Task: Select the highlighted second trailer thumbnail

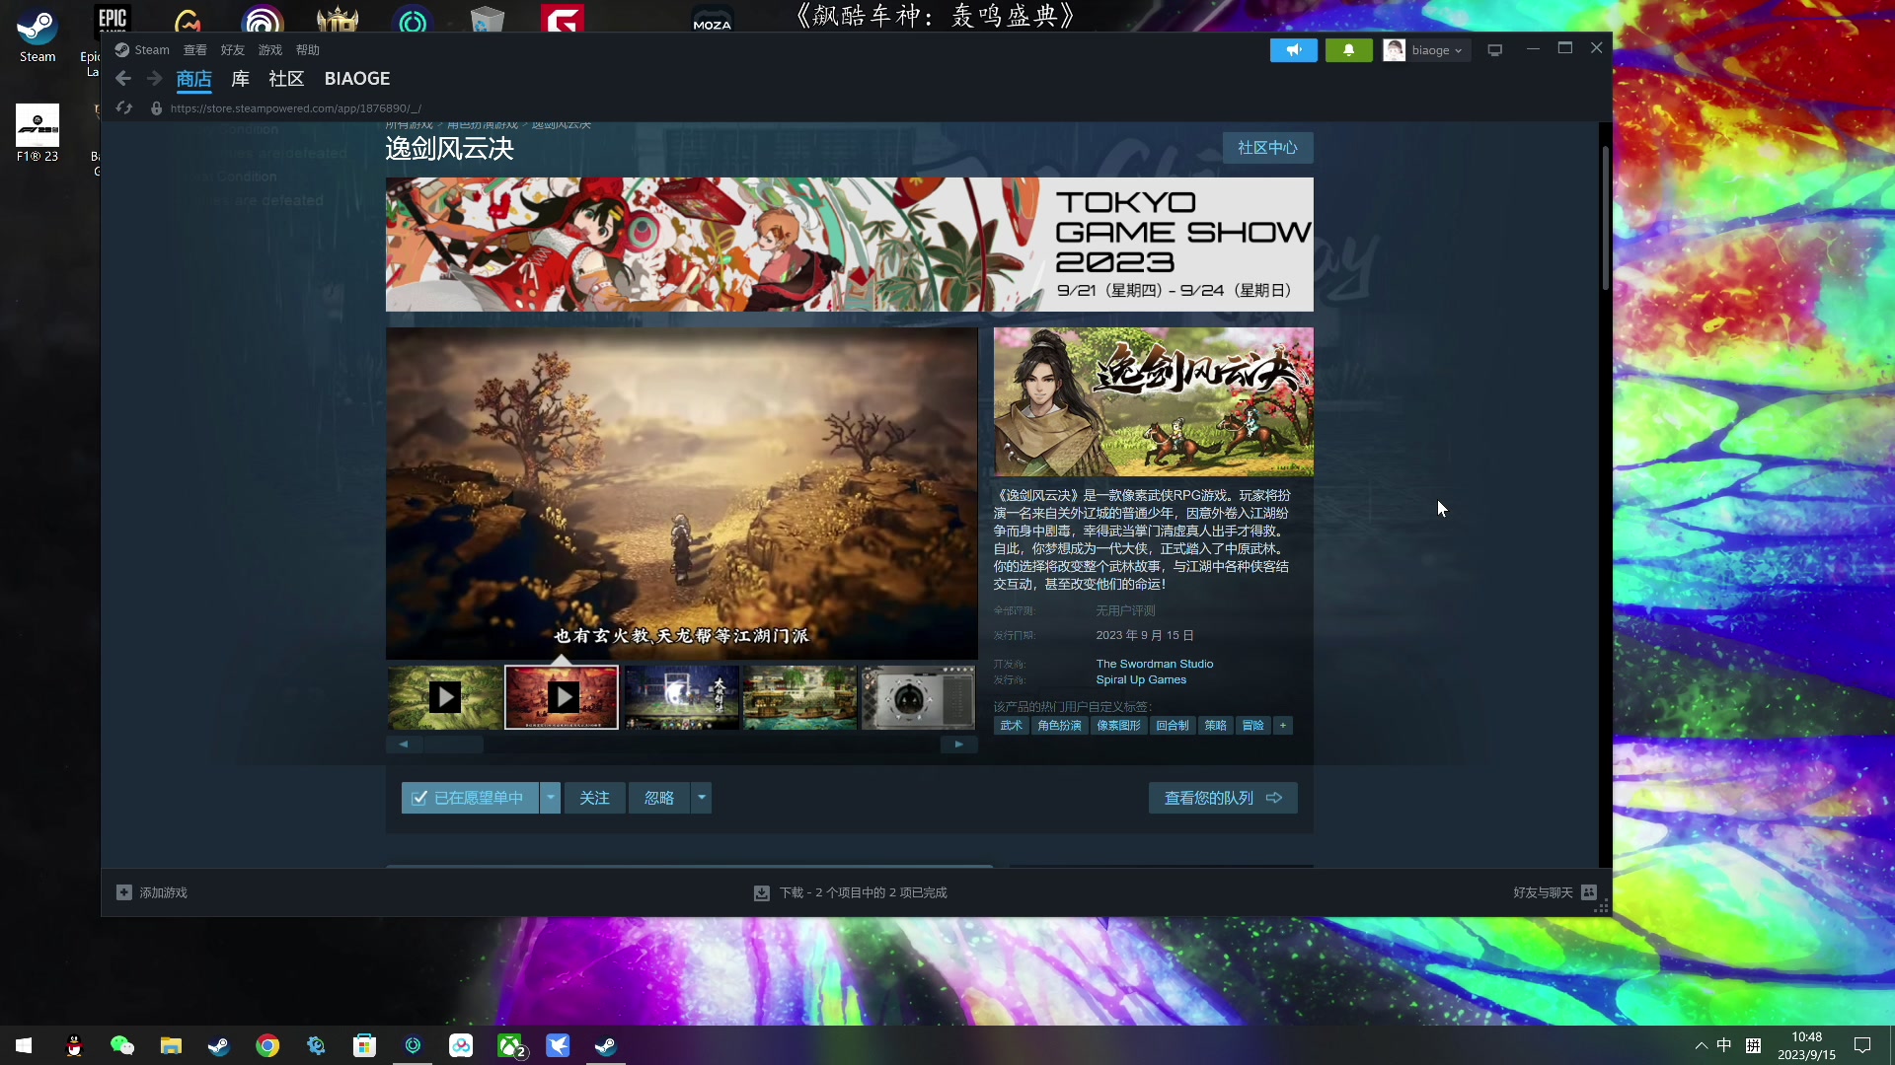Action: point(562,697)
